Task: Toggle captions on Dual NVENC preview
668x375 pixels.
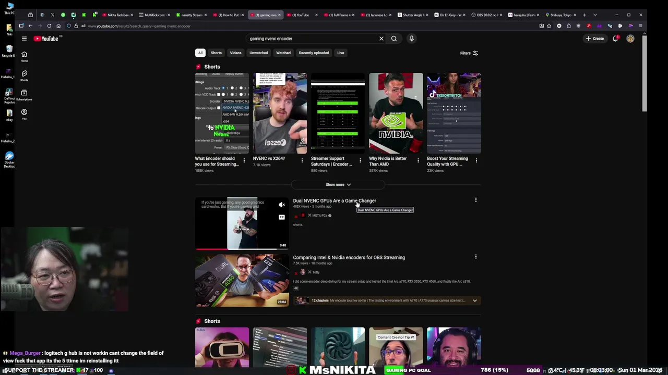Action: coord(282,217)
